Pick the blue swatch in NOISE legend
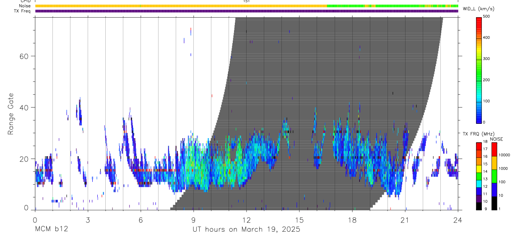 pos(494,189)
